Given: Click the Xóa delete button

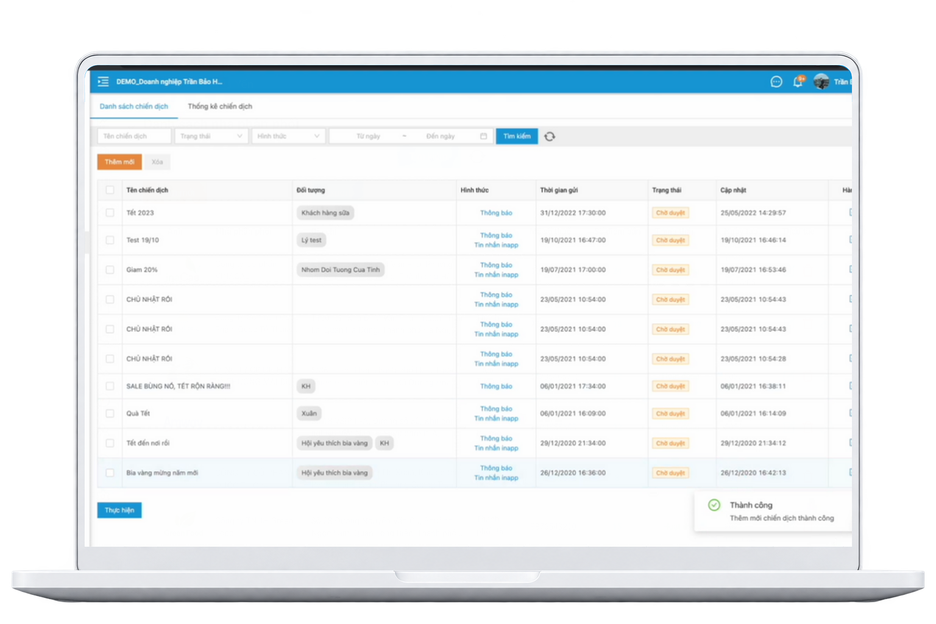Looking at the screenshot, I should 157,161.
